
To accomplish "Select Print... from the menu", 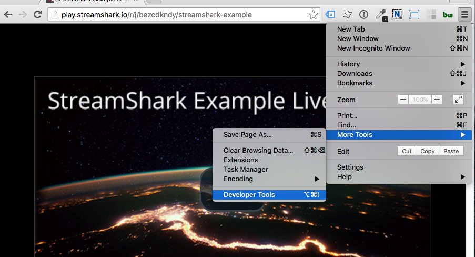I will click(399, 116).
